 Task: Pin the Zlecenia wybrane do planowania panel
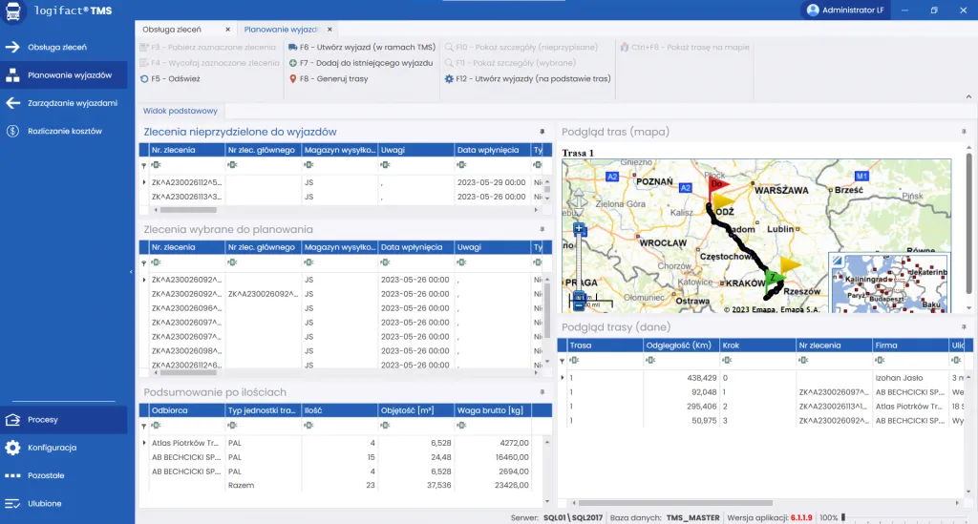pos(542,230)
